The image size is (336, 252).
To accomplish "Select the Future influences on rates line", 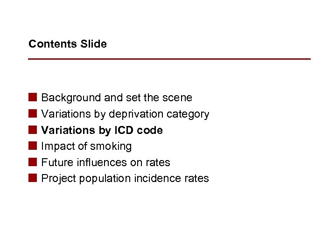I will click(105, 162).
